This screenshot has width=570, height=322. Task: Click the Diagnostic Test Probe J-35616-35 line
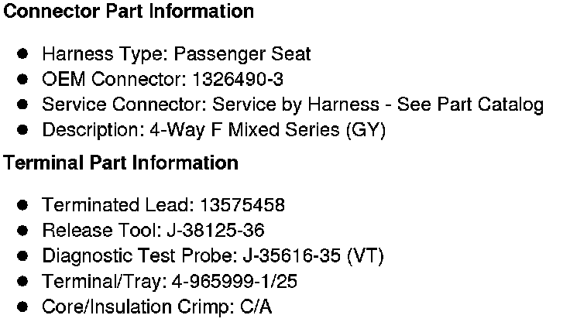click(213, 256)
